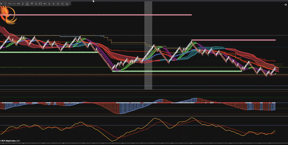The width and height of the screenshot is (288, 145).
Task: Click the NinjaTrader copyright text
Action: pos(11,141)
